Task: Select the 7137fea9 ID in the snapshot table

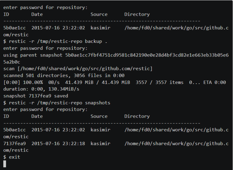Action: pyautogui.click(x=15, y=143)
